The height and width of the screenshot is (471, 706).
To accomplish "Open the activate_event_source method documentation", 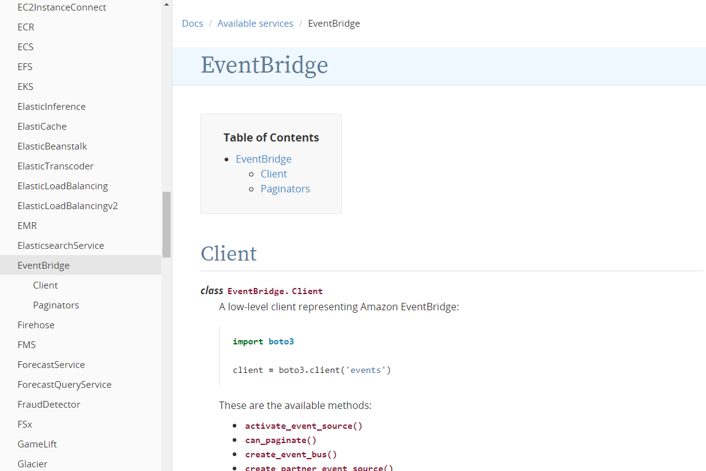I will click(x=303, y=426).
